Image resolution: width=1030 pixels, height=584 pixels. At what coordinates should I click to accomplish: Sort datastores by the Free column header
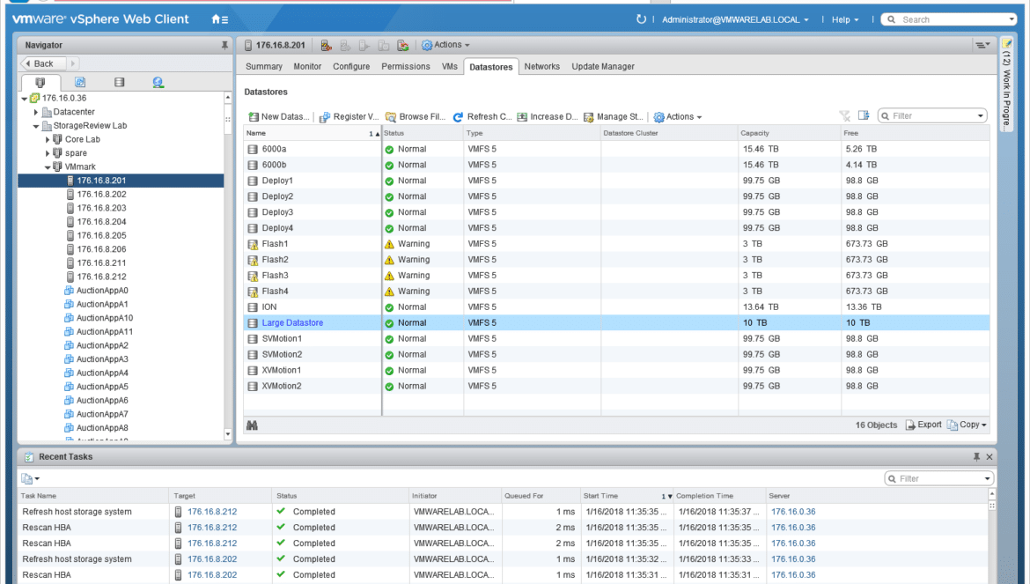pyautogui.click(x=915, y=133)
